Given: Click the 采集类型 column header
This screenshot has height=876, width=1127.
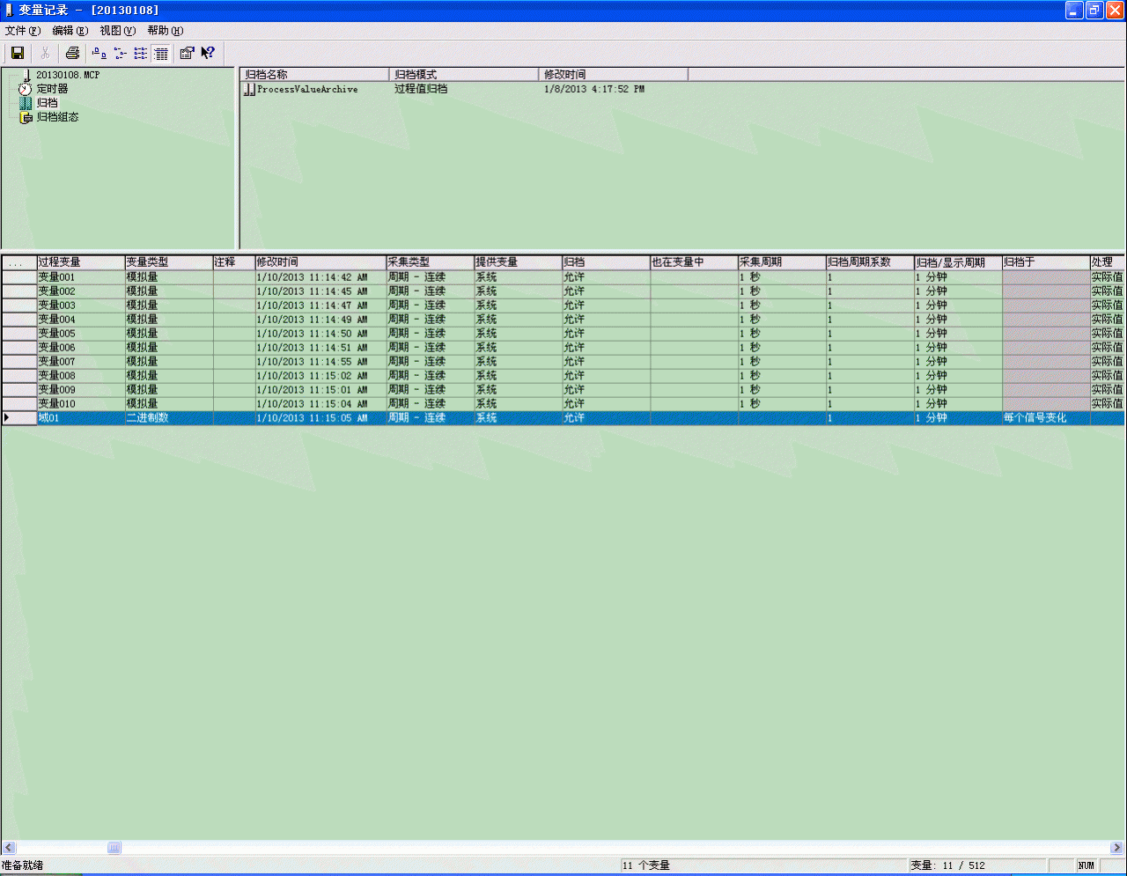Looking at the screenshot, I should [431, 261].
